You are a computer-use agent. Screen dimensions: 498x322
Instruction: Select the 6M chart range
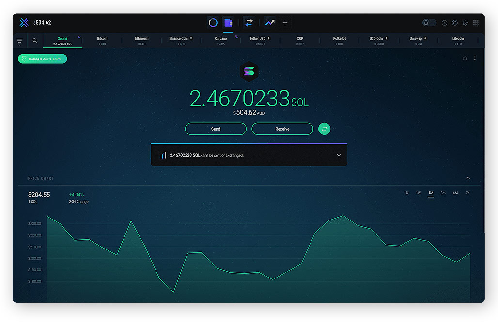click(x=455, y=193)
